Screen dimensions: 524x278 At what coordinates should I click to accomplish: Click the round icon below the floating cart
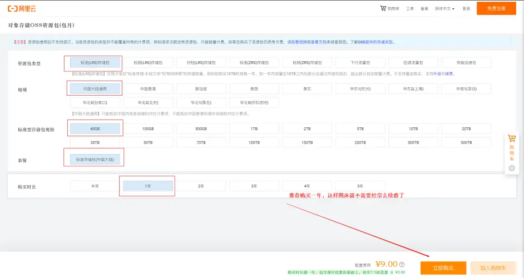click(x=512, y=168)
